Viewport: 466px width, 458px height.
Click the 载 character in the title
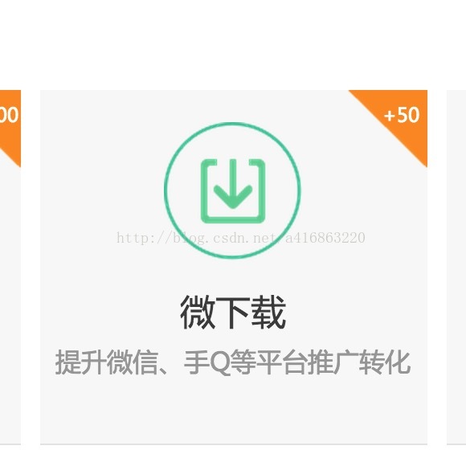(x=268, y=312)
